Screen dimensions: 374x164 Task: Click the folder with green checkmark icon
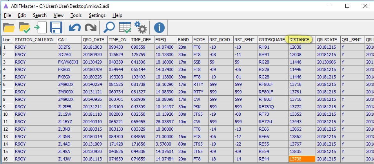coord(24,27)
